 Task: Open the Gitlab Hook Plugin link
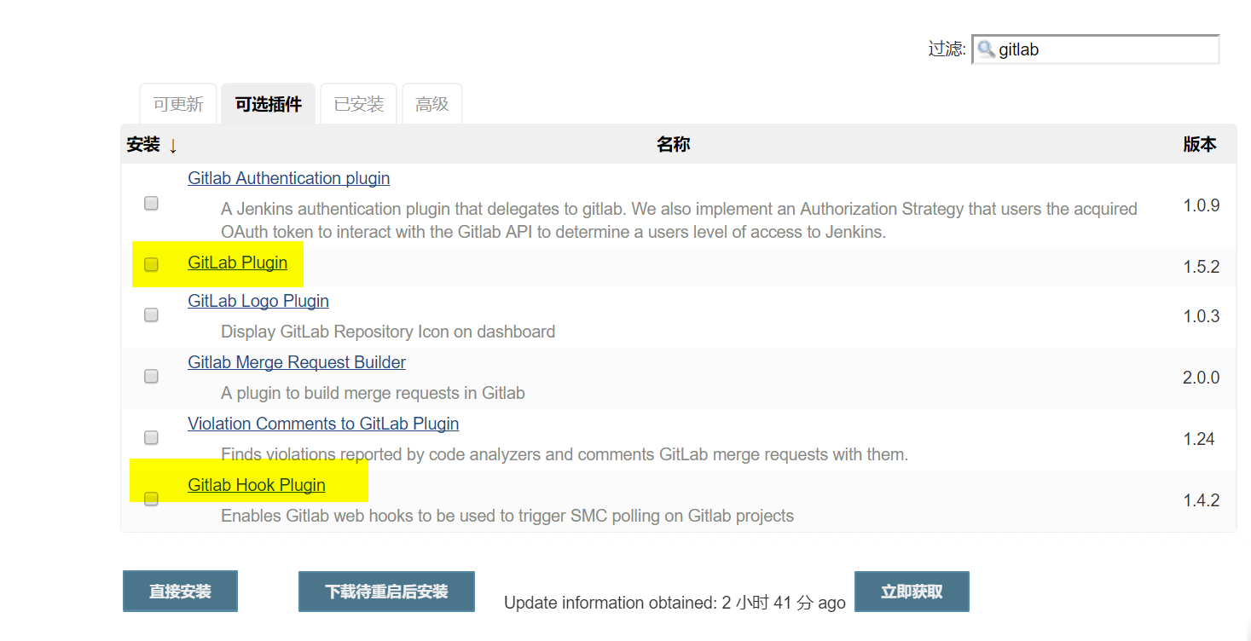click(x=257, y=485)
